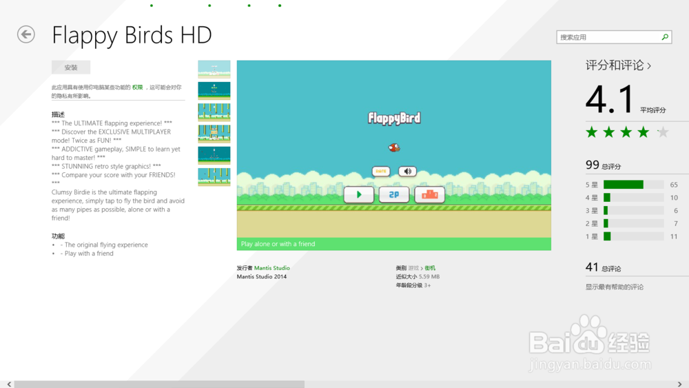Click '- Play with a friend' feature line
This screenshot has width=689, height=388.
(87, 254)
